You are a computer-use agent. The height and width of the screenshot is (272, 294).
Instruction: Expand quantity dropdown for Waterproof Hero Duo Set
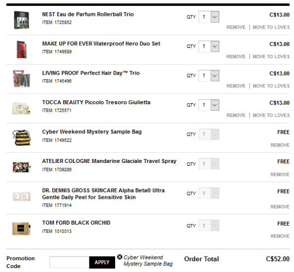point(209,46)
